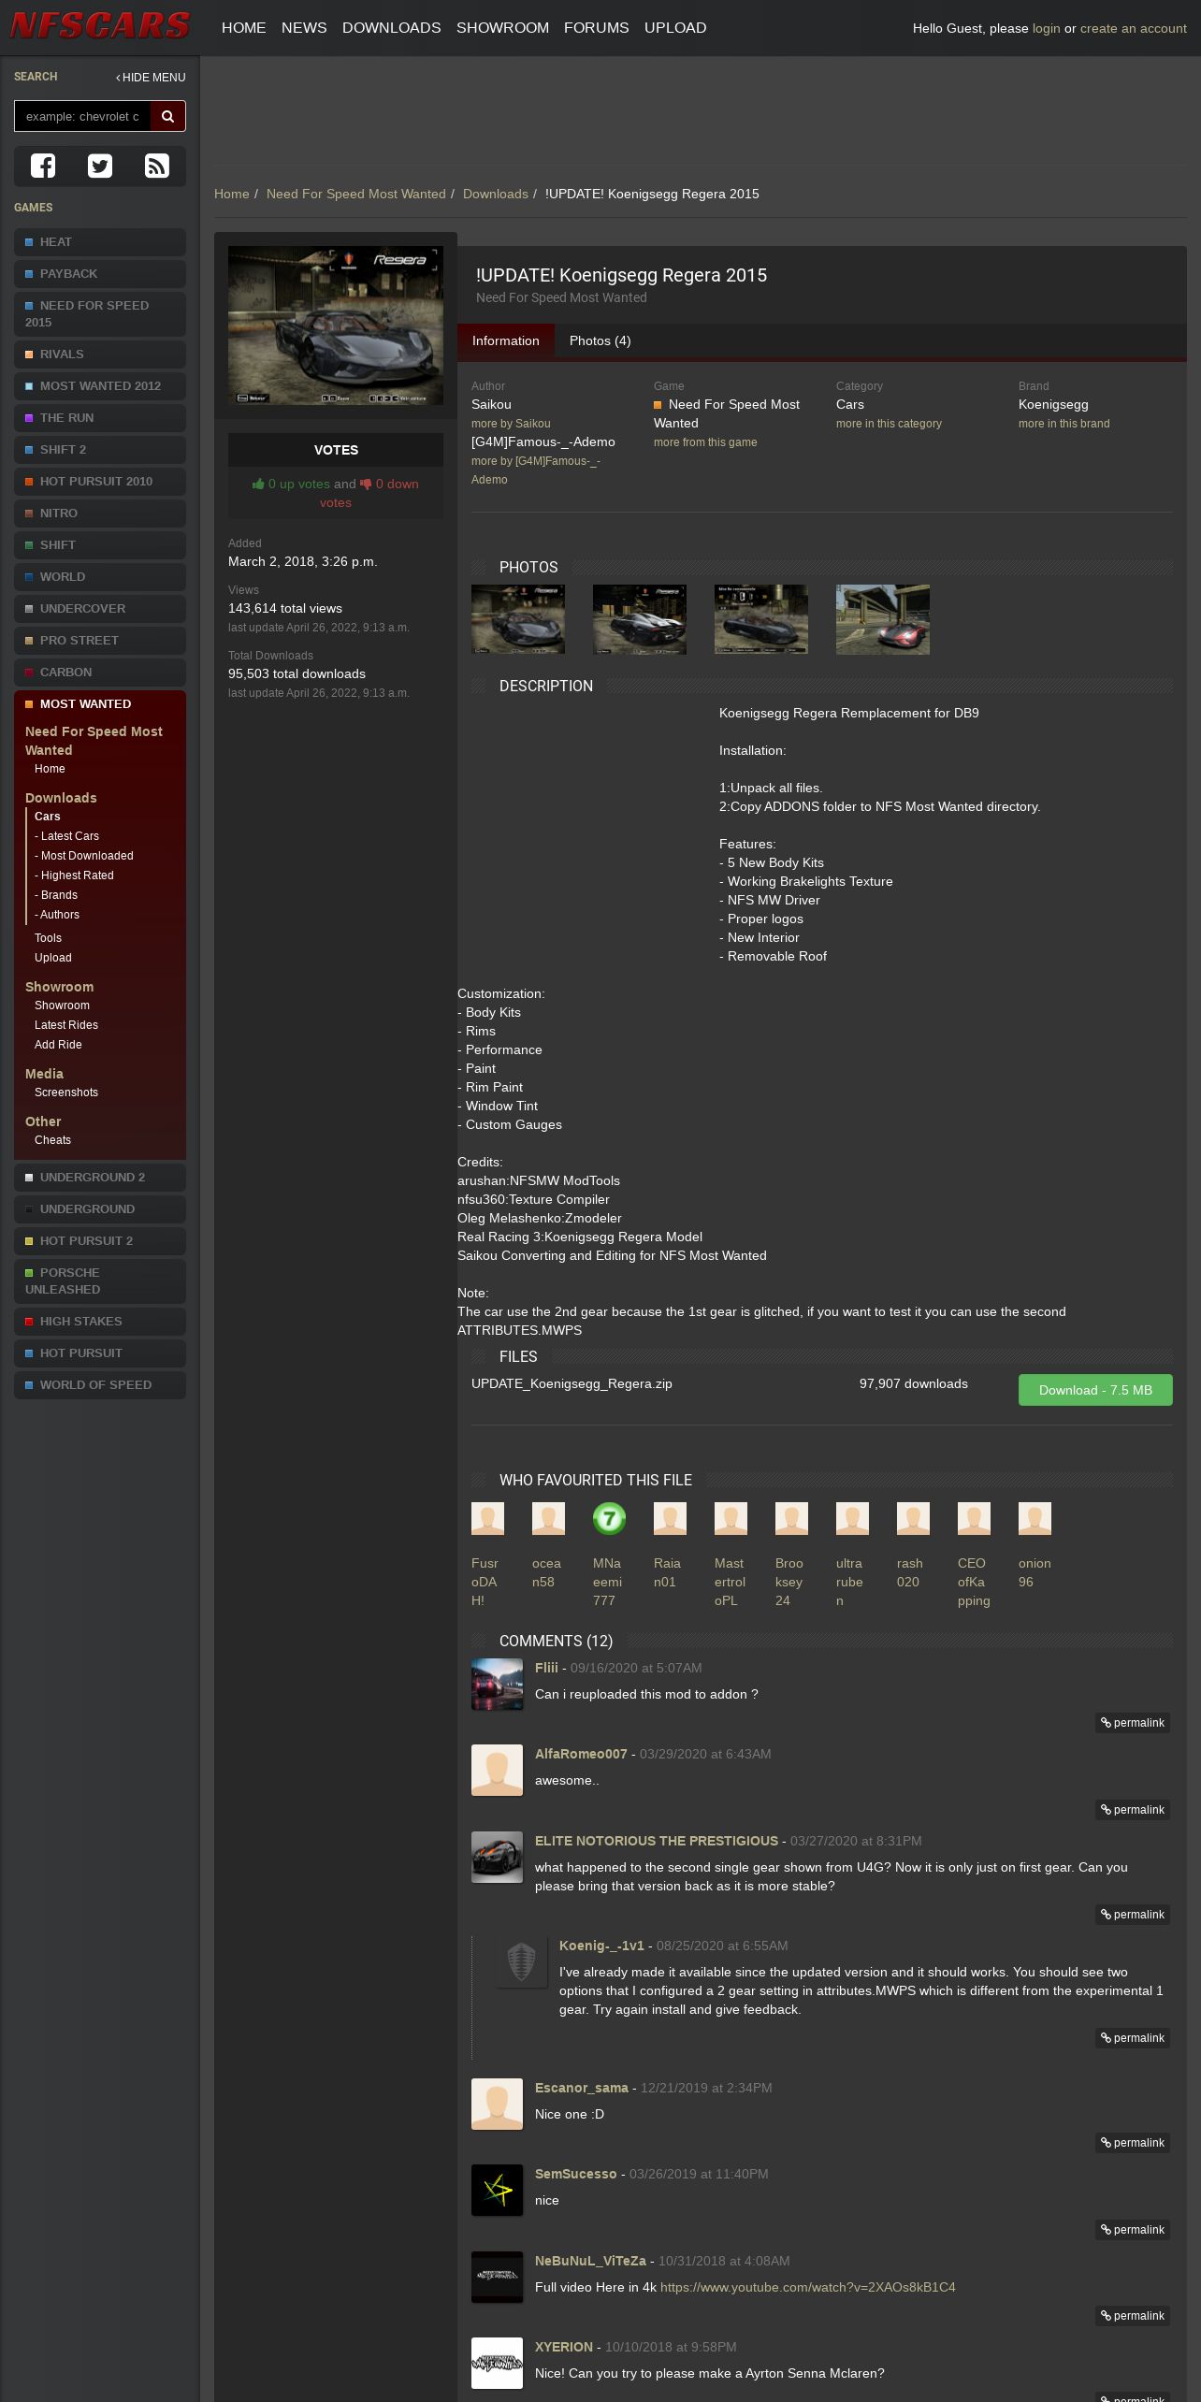The height and width of the screenshot is (2402, 1201).
Task: Open MNaeemi777's green avatar
Action: tap(609, 1518)
